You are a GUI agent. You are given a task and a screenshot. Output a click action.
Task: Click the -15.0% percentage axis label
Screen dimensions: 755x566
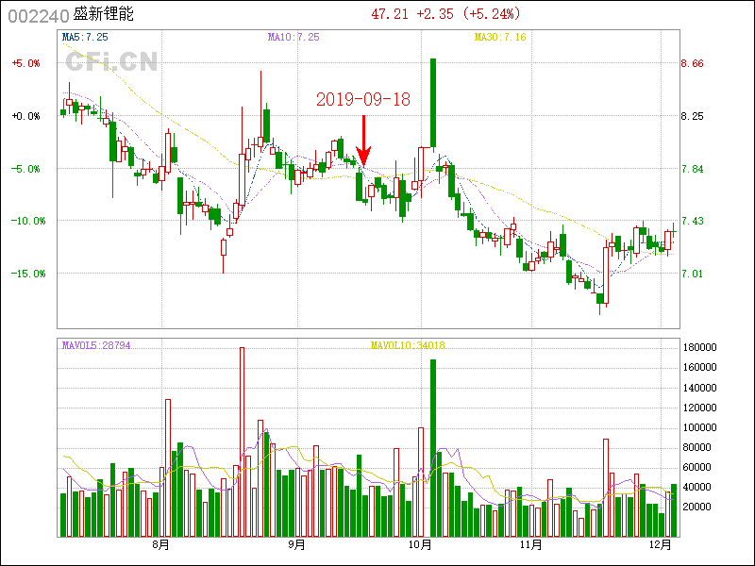tap(25, 274)
